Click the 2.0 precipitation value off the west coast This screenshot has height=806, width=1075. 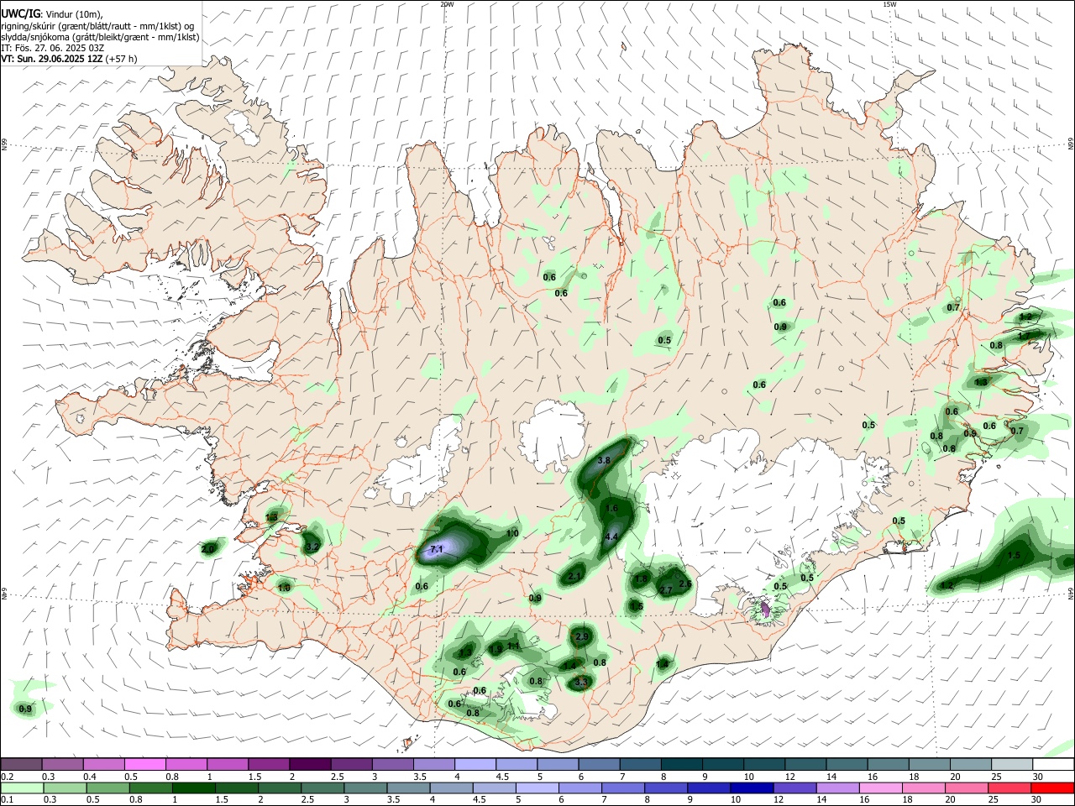click(207, 548)
